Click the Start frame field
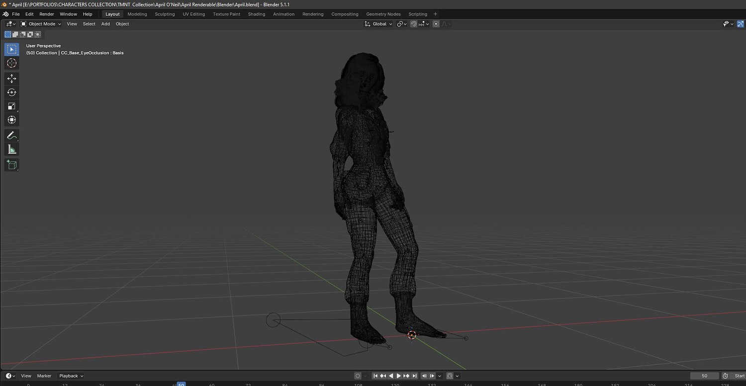Image resolution: width=746 pixels, height=386 pixels. pyautogui.click(x=738, y=376)
